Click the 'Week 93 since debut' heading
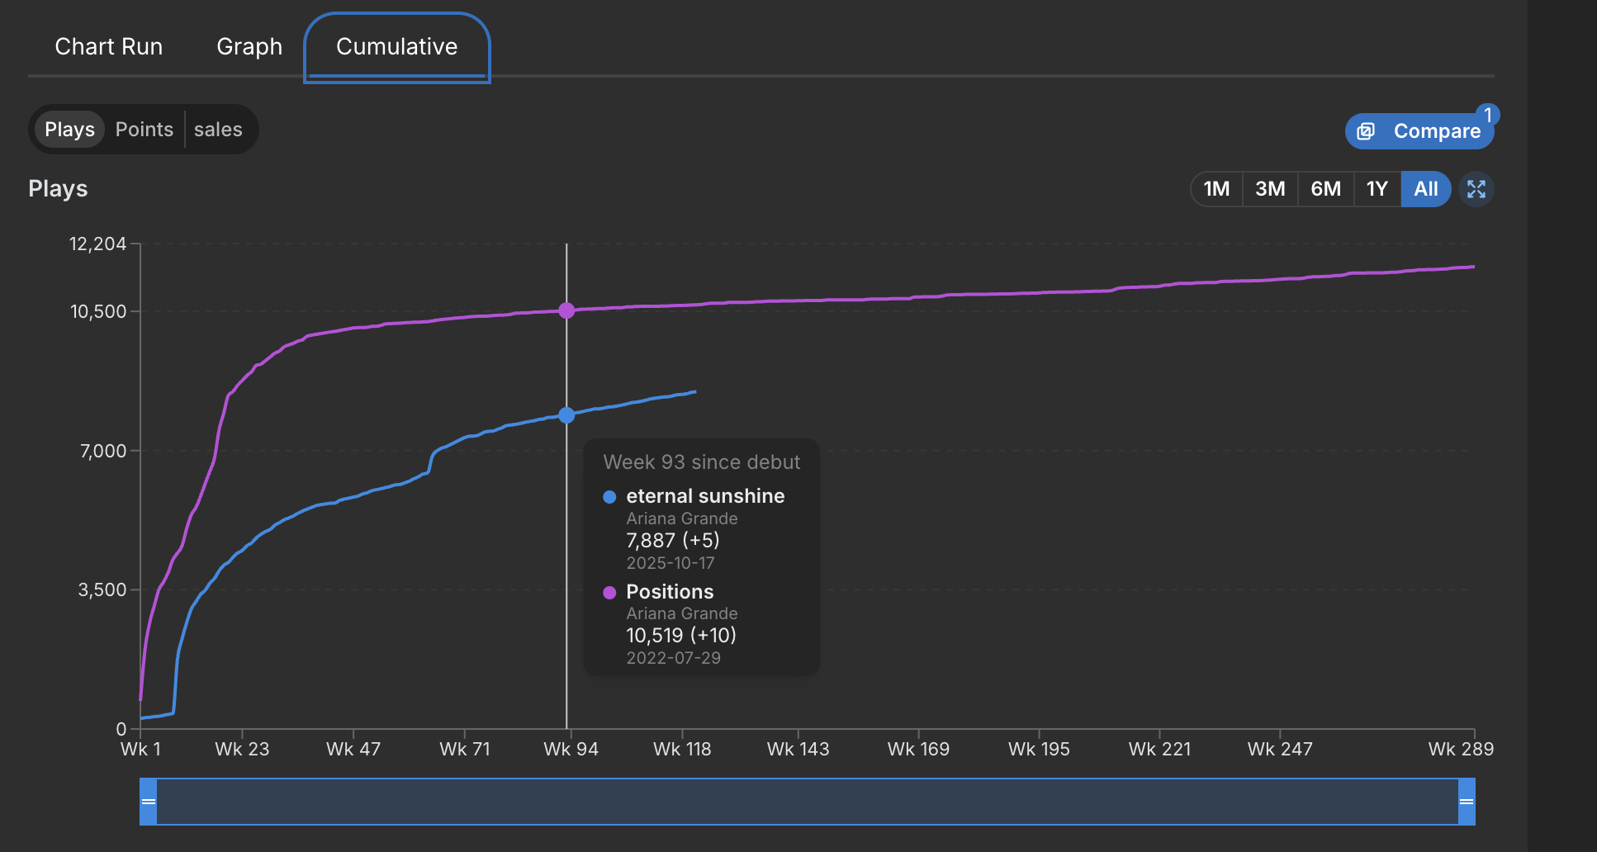The width and height of the screenshot is (1597, 852). [702, 462]
